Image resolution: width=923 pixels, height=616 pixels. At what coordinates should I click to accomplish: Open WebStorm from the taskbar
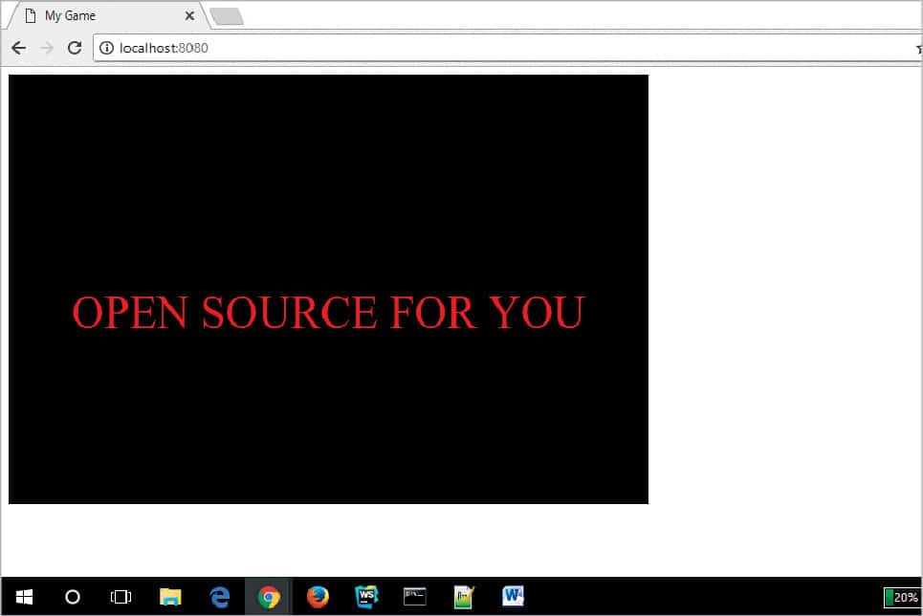click(x=366, y=597)
